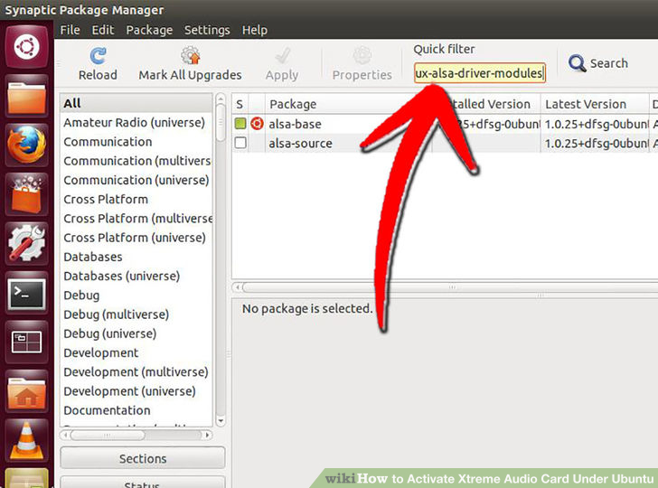Open System Settings wrench-gear icon
This screenshot has height=488, width=658.
point(26,243)
